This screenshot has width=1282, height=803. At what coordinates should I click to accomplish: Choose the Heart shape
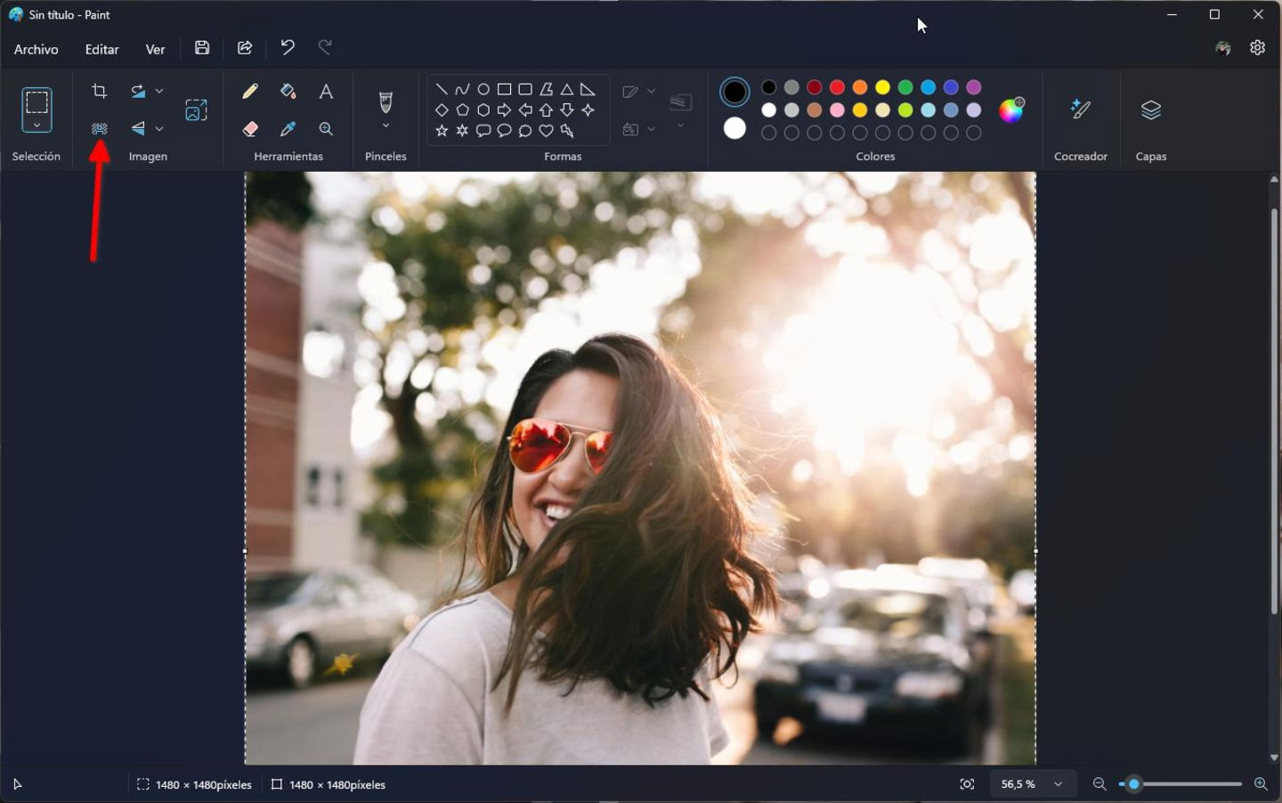[x=546, y=131]
